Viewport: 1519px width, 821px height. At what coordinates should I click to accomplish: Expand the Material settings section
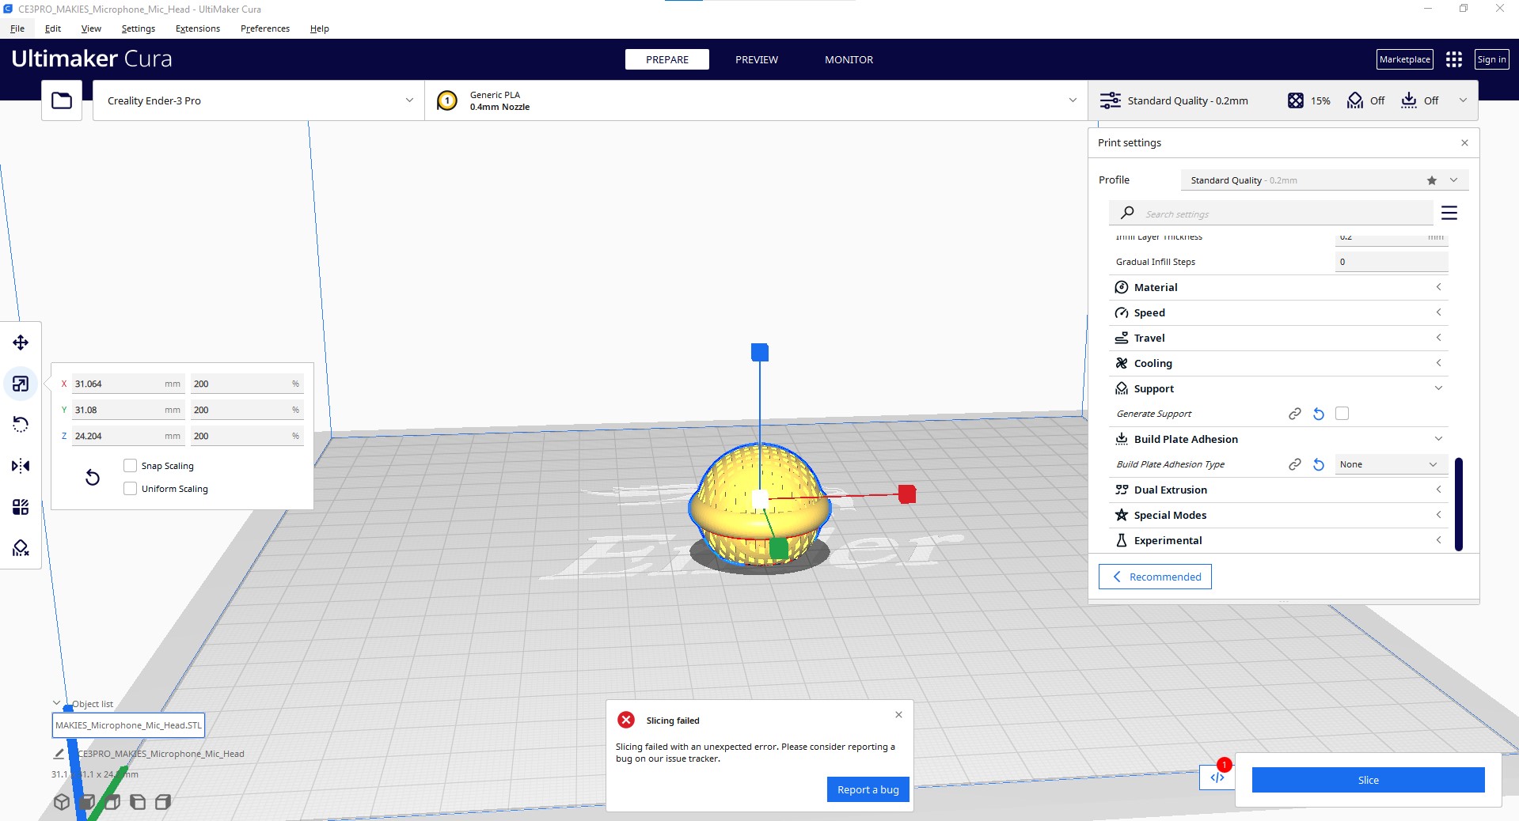(x=1278, y=287)
